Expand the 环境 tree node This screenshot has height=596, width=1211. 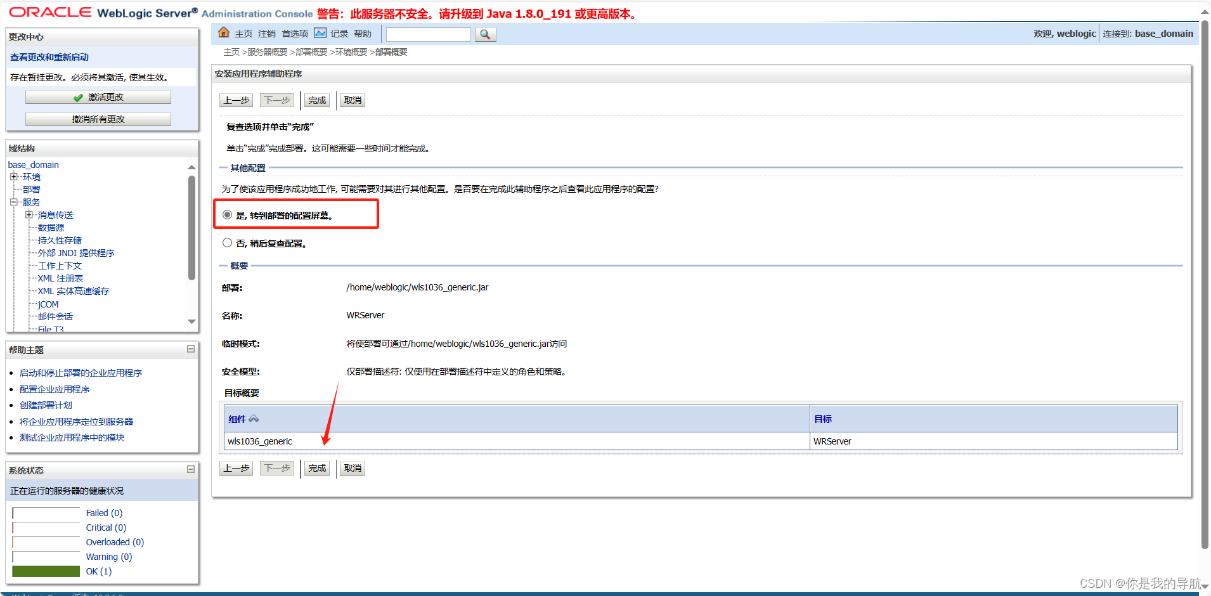click(14, 176)
